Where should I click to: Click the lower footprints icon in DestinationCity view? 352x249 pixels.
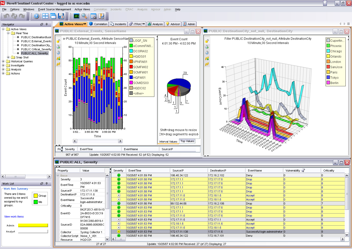point(207,64)
